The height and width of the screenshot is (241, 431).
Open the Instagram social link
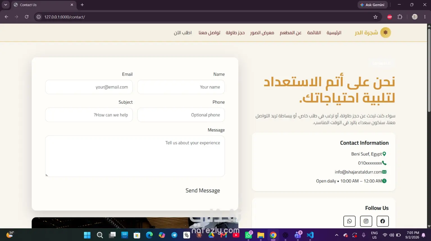pos(366,221)
